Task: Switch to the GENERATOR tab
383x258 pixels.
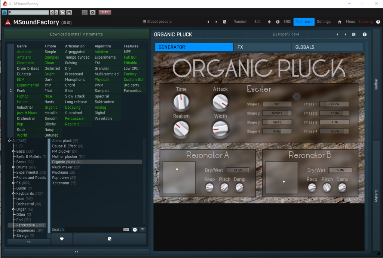Action: point(194,47)
